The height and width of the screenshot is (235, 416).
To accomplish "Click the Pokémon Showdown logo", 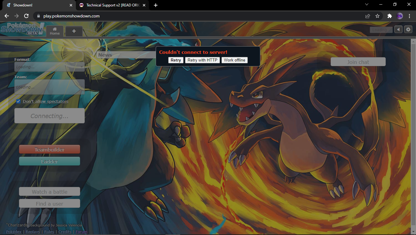I will pos(22,29).
